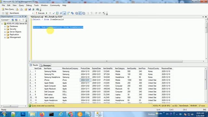
Task: Show the estimated execution plan icon
Action: [57, 13]
